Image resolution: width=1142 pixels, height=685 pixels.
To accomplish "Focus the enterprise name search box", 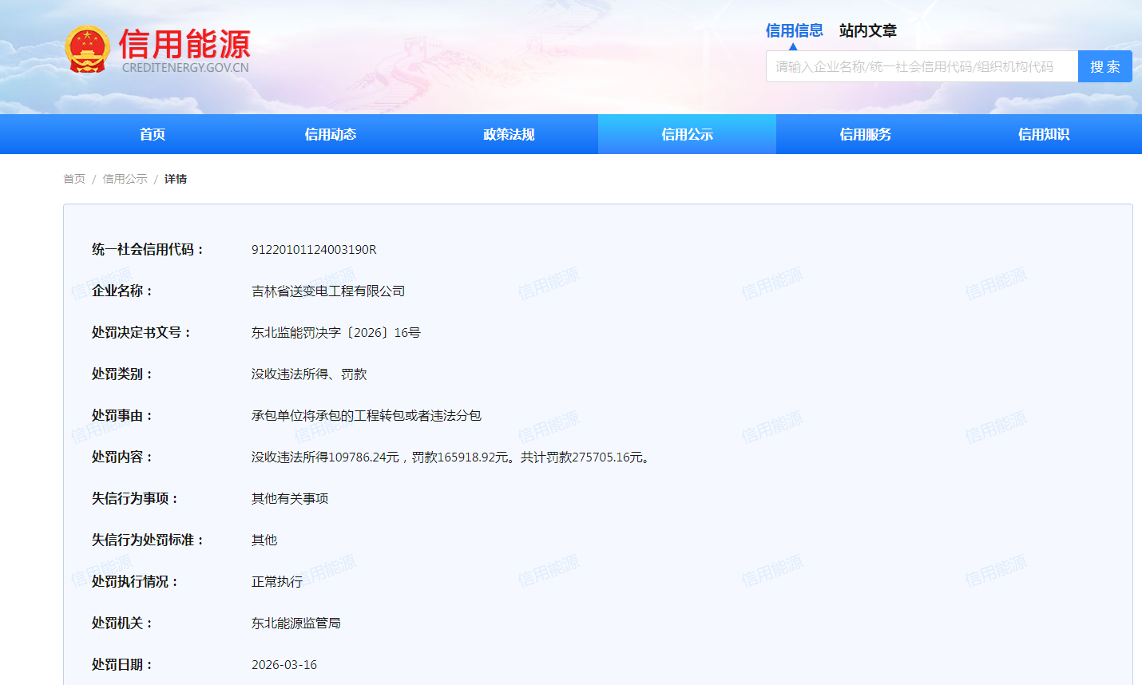I will tap(922, 67).
